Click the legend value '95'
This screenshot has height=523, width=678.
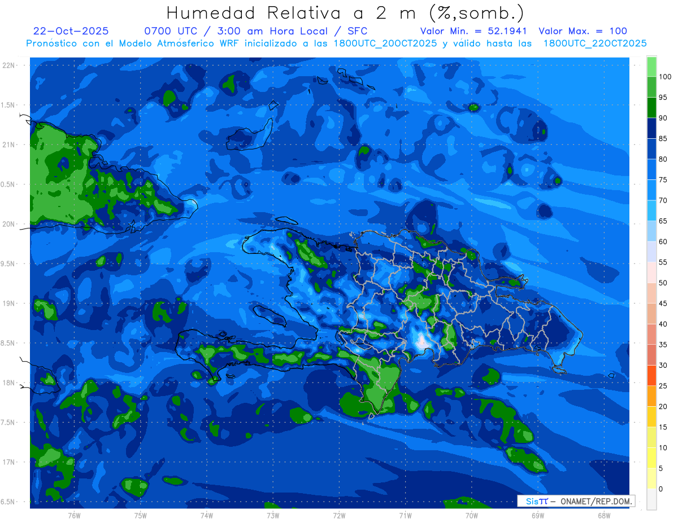663,97
